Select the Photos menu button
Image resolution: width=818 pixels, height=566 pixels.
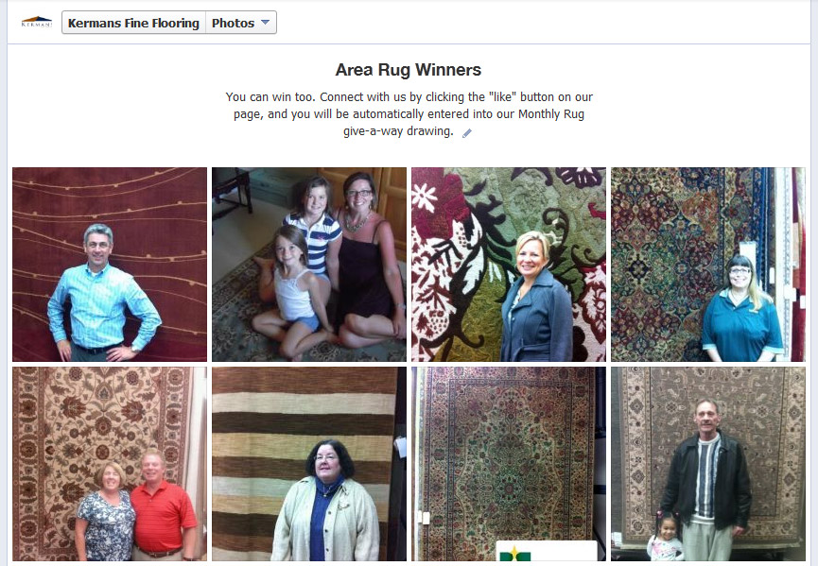[x=241, y=23]
